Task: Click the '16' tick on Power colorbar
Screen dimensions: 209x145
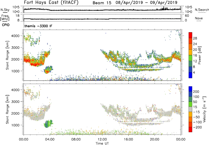Action: 195,55
